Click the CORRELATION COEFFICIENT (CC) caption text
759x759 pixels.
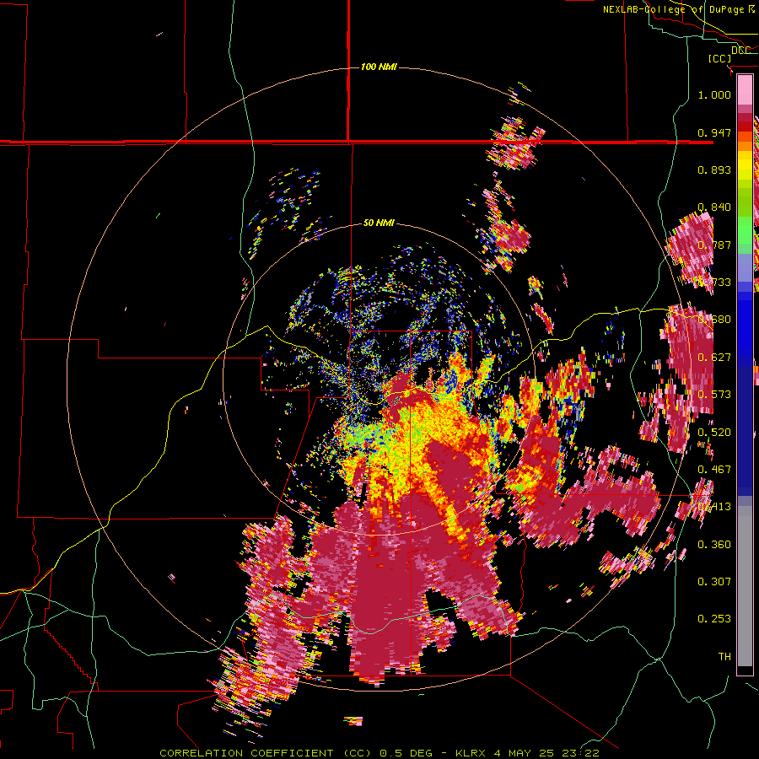tap(266, 753)
